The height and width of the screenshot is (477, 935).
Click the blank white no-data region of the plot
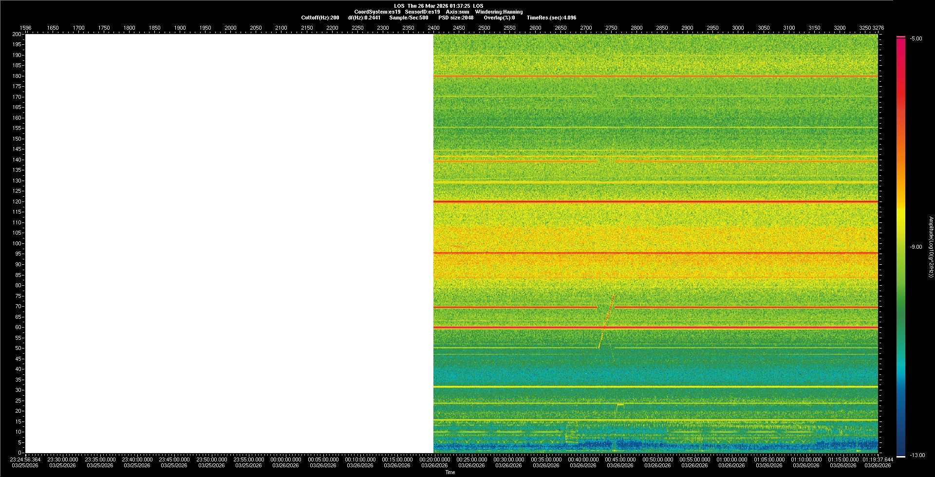coord(229,243)
